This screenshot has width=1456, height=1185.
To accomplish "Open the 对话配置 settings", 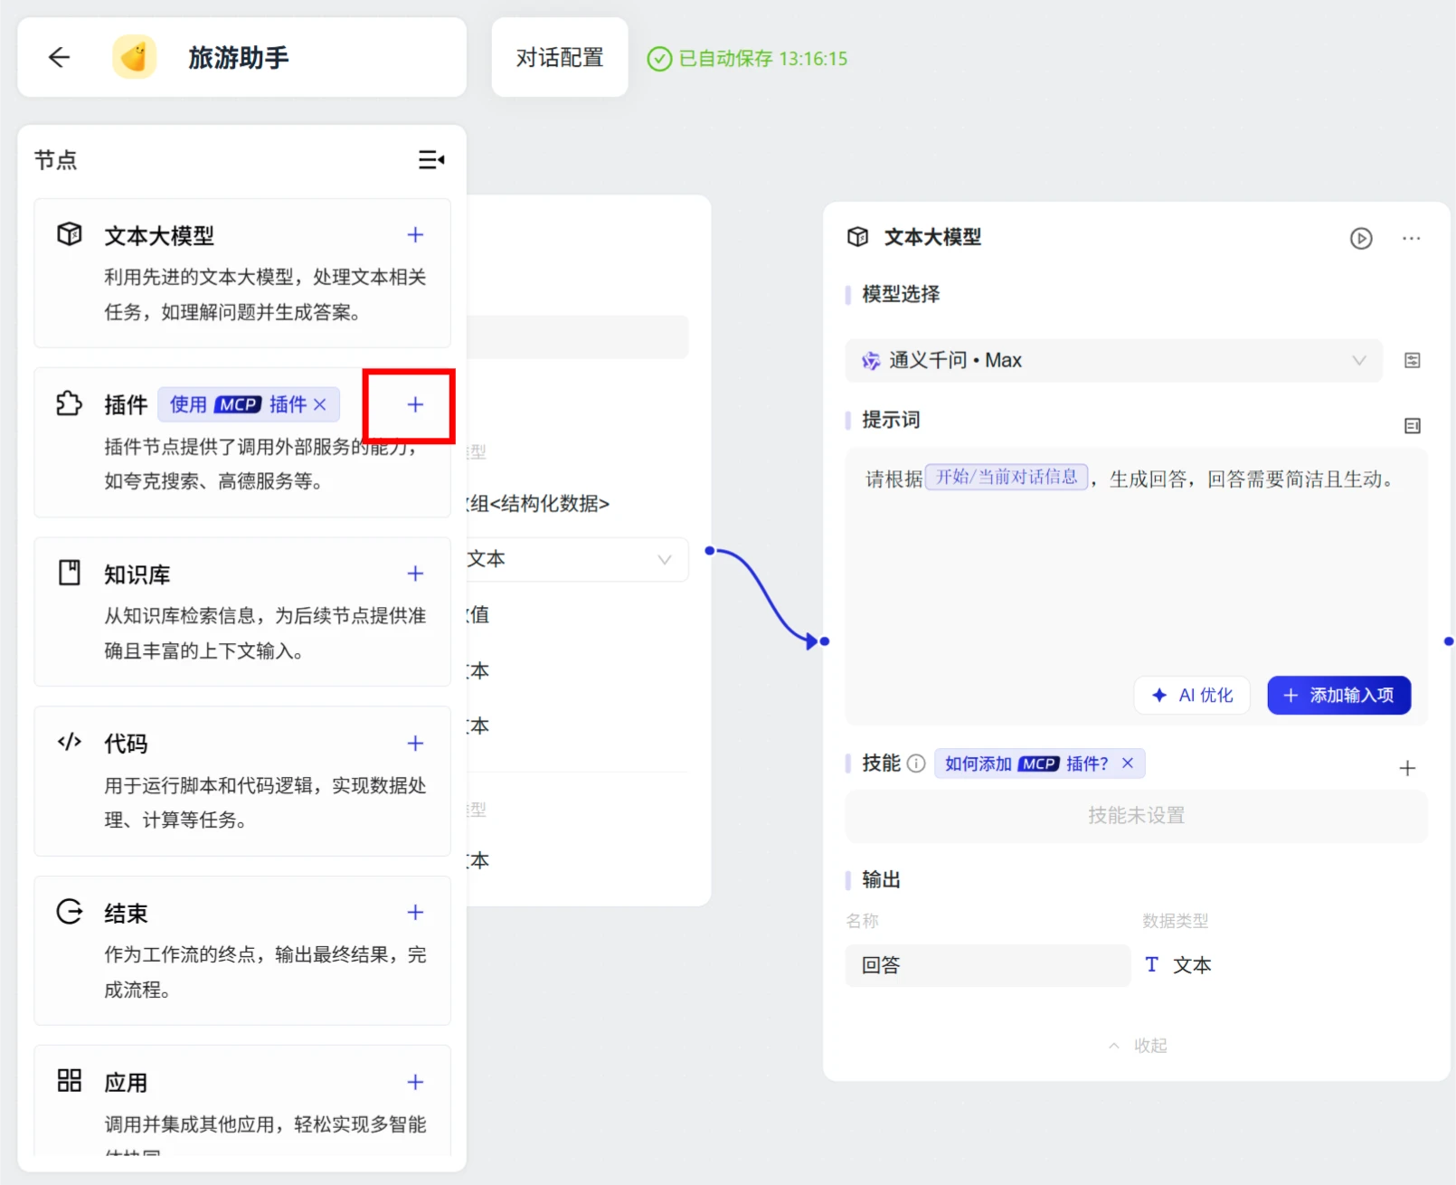I will 560,57.
